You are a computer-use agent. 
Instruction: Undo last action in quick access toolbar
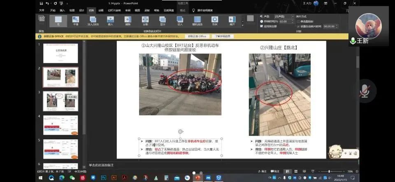click(47, 4)
